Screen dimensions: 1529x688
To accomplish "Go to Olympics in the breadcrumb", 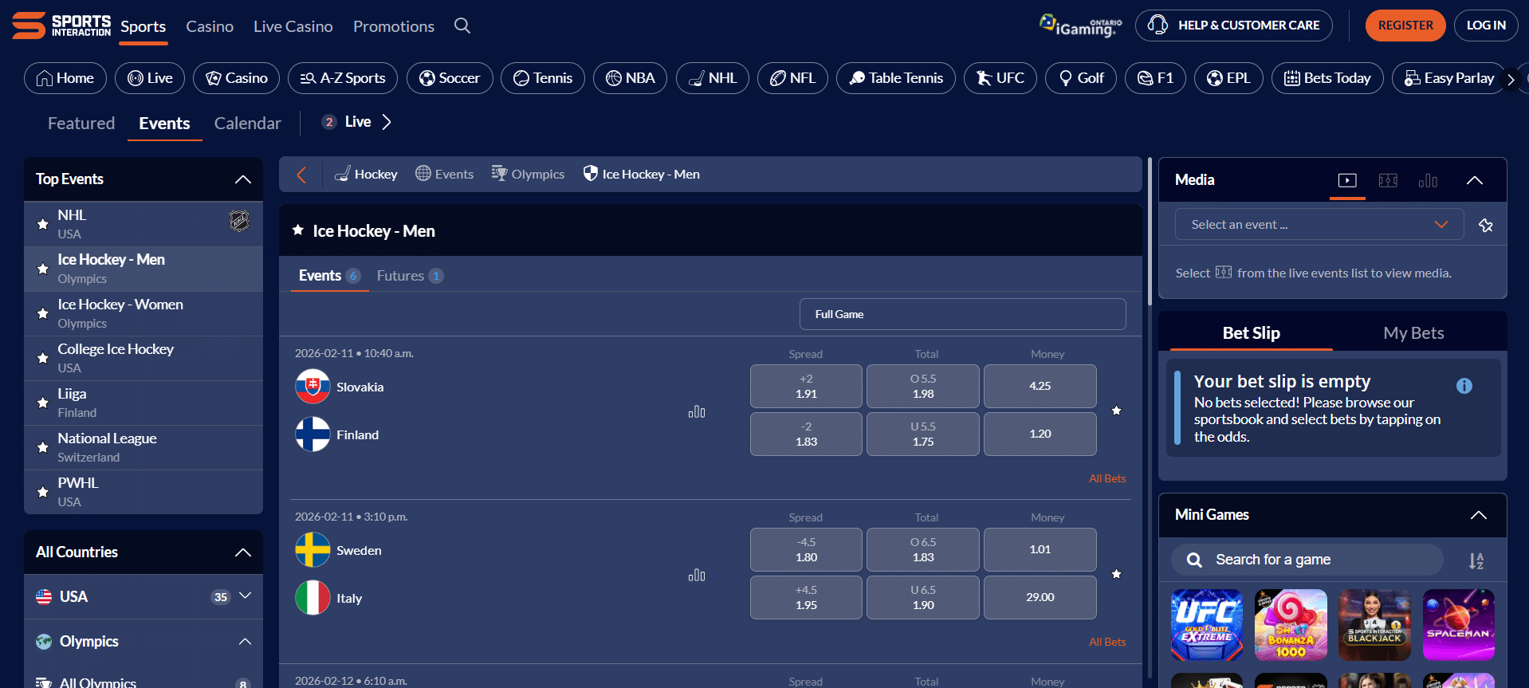I will (528, 174).
